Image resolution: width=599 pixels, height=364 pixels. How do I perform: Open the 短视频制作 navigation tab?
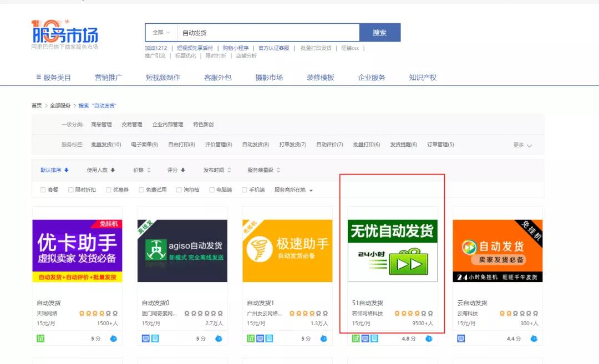[x=163, y=78]
